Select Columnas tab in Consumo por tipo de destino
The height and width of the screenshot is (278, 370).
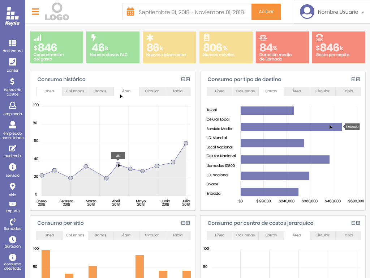click(x=246, y=91)
